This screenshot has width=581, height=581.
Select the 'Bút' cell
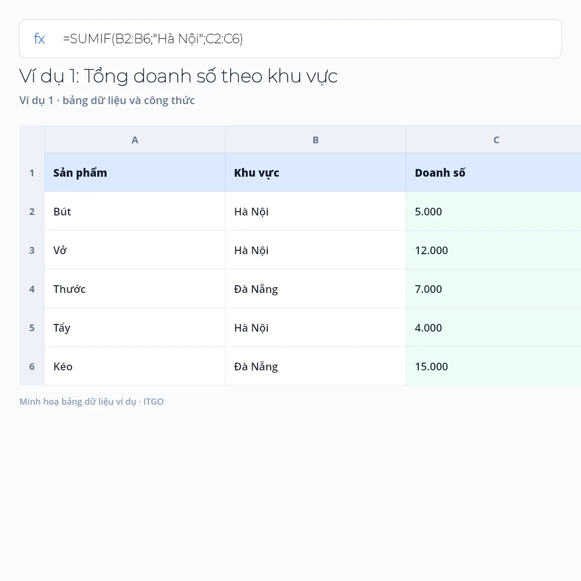(x=135, y=212)
